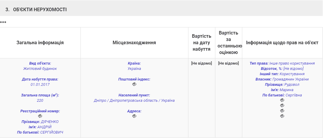
Task: Click the acquisition date 01.01.2017
Action: [40, 85]
